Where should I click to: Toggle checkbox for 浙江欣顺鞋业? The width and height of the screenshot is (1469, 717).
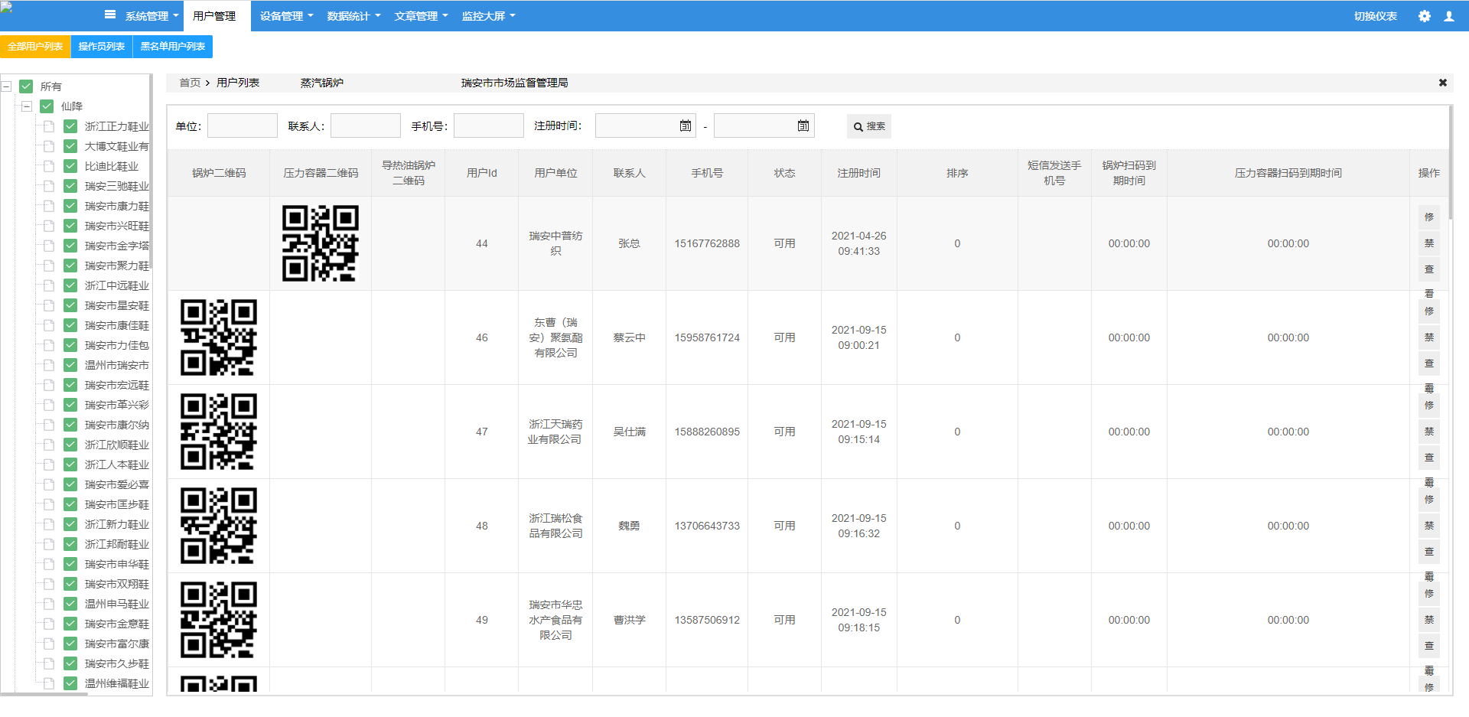point(70,445)
